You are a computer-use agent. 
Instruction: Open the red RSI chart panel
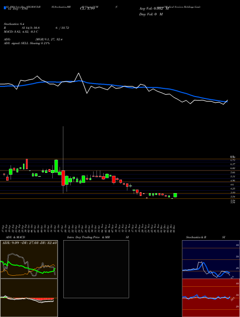click(211, 298)
